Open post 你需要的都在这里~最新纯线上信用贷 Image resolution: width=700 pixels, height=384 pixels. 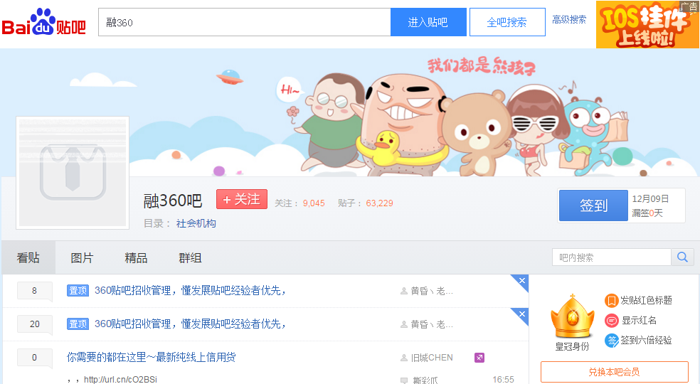pos(152,357)
